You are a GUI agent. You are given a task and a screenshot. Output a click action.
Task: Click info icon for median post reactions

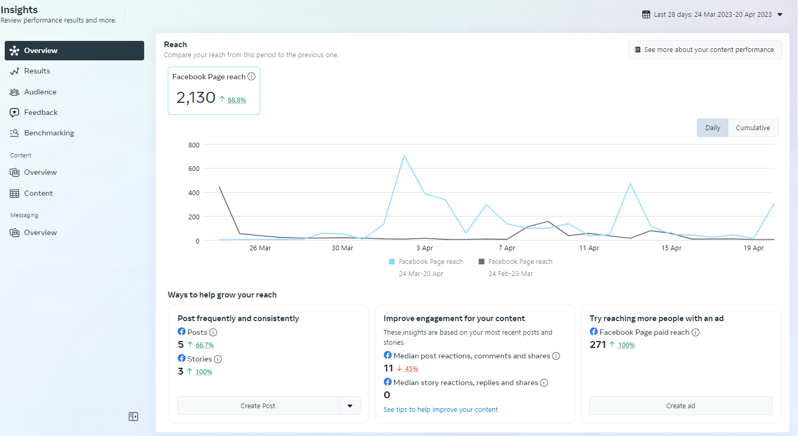pos(556,356)
